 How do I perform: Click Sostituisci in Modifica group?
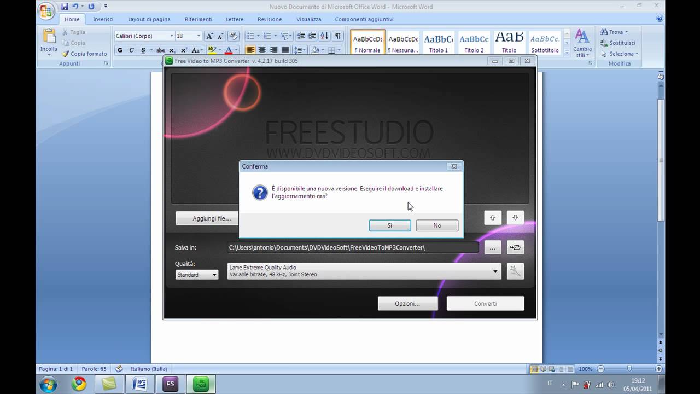point(618,43)
